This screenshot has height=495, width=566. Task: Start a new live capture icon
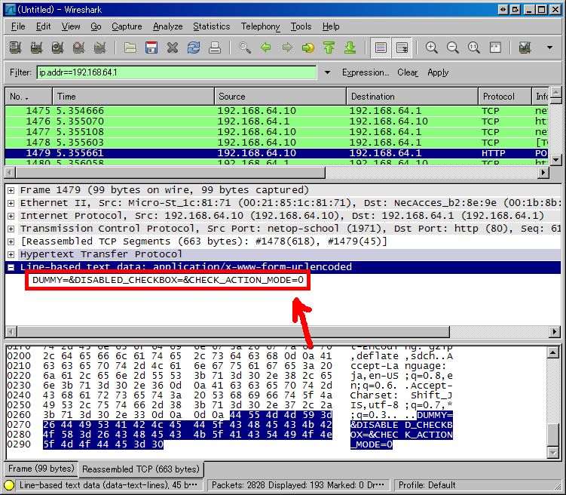pos(58,48)
